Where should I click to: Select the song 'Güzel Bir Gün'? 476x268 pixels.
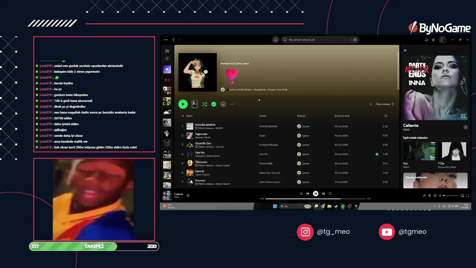point(203,143)
